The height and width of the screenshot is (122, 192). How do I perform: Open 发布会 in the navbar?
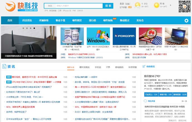140,20
